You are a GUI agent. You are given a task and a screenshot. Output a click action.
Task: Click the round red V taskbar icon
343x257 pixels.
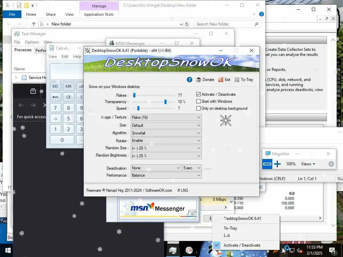tap(189, 250)
